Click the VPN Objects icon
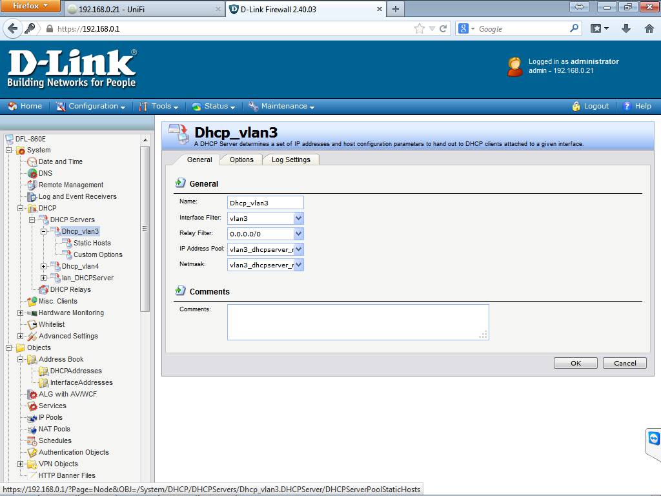The image size is (661, 496). [32, 464]
